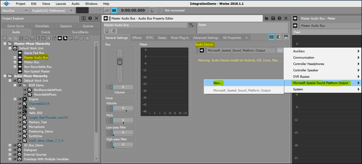Click the + add tab button
The image size is (362, 164).
point(247,38)
